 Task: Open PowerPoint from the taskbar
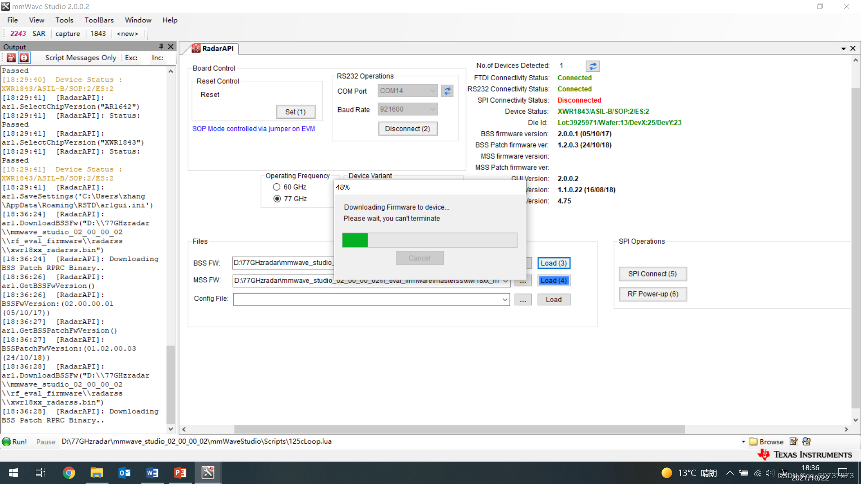coord(180,473)
